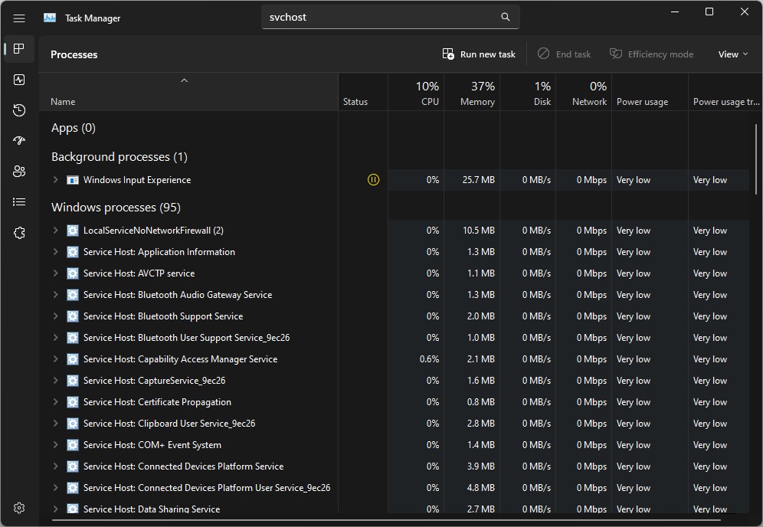The image size is (763, 527).
Task: Click the End task button
Action: coord(565,54)
